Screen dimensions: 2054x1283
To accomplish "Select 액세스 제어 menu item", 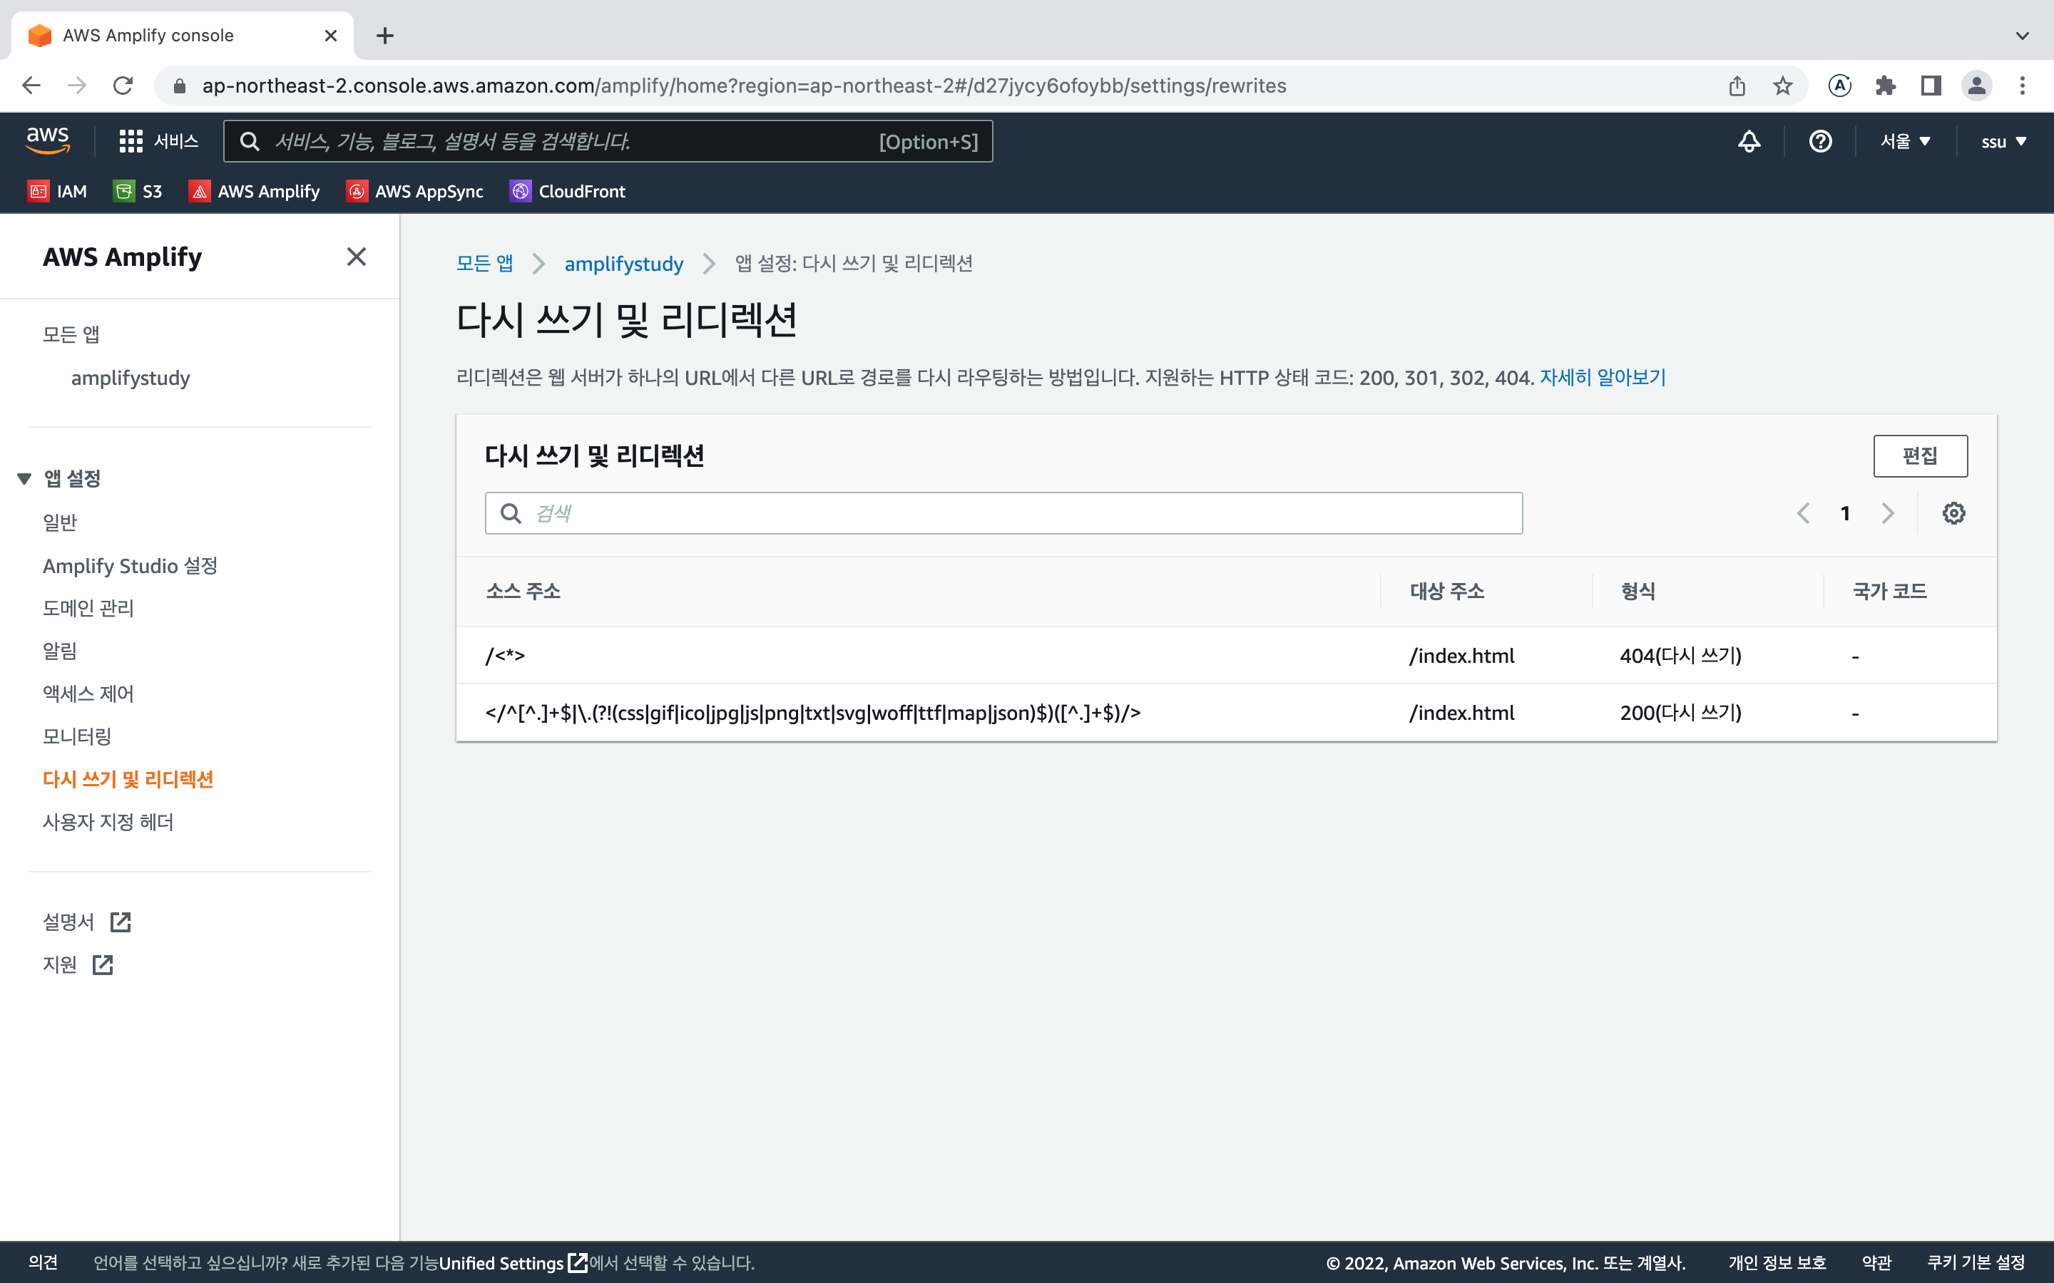I will click(x=88, y=694).
